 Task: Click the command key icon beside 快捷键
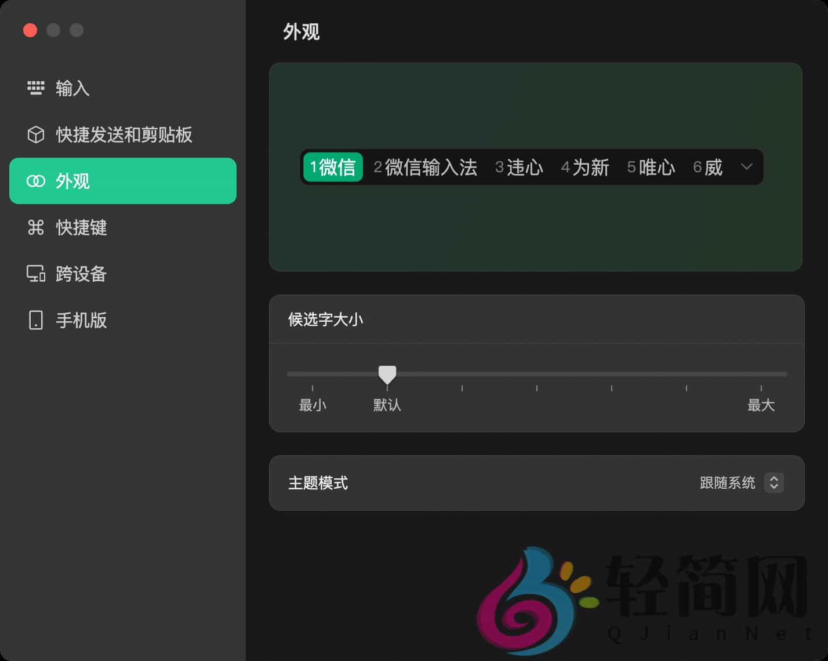(x=36, y=228)
